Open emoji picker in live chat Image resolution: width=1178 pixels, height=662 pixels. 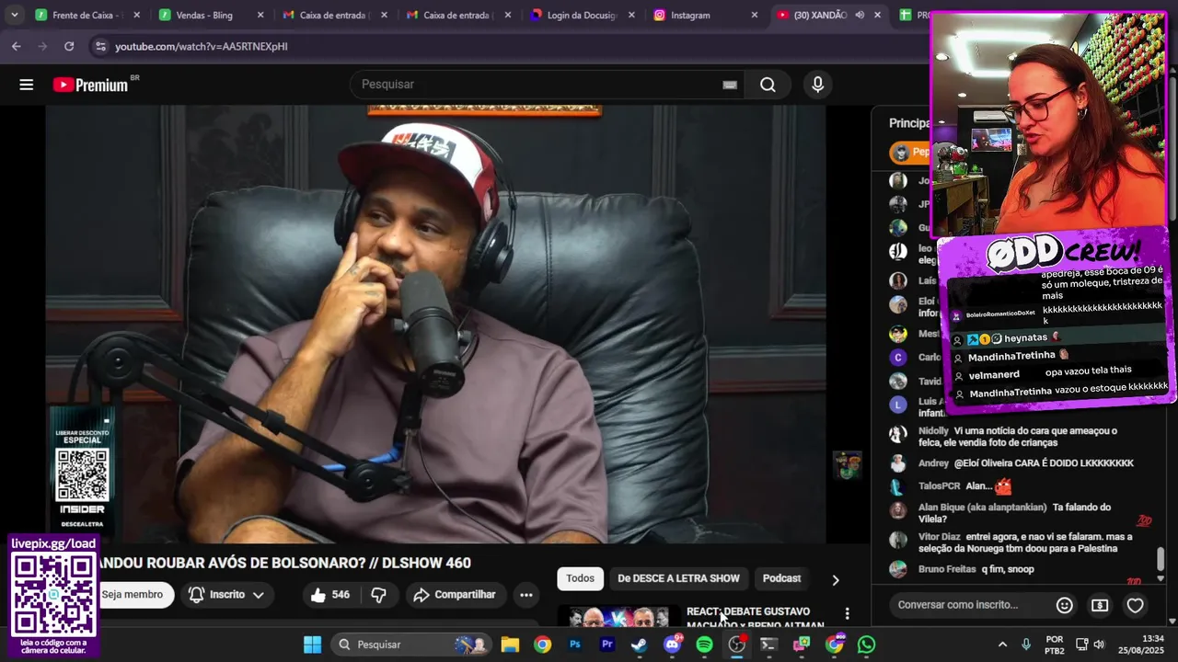pos(1065,605)
